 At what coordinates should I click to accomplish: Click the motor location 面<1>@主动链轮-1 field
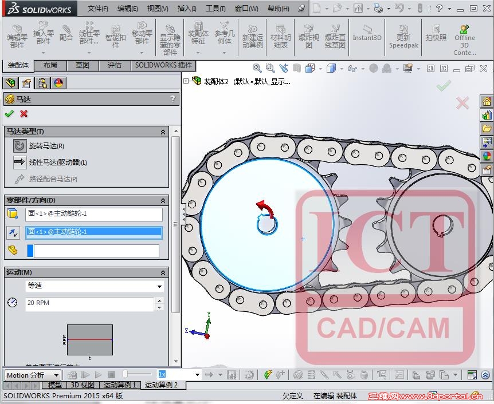[94, 214]
